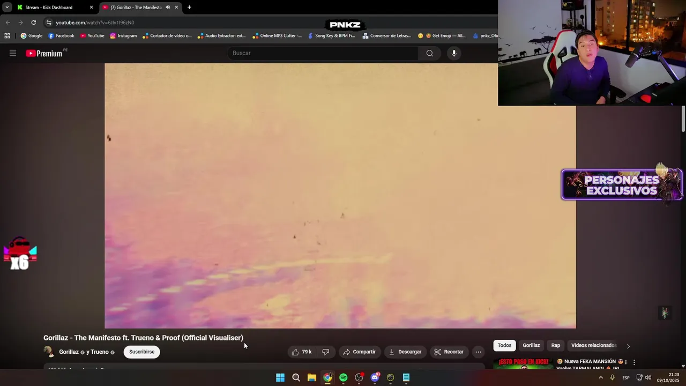Show hidden system tray icons chevron

tap(600, 377)
